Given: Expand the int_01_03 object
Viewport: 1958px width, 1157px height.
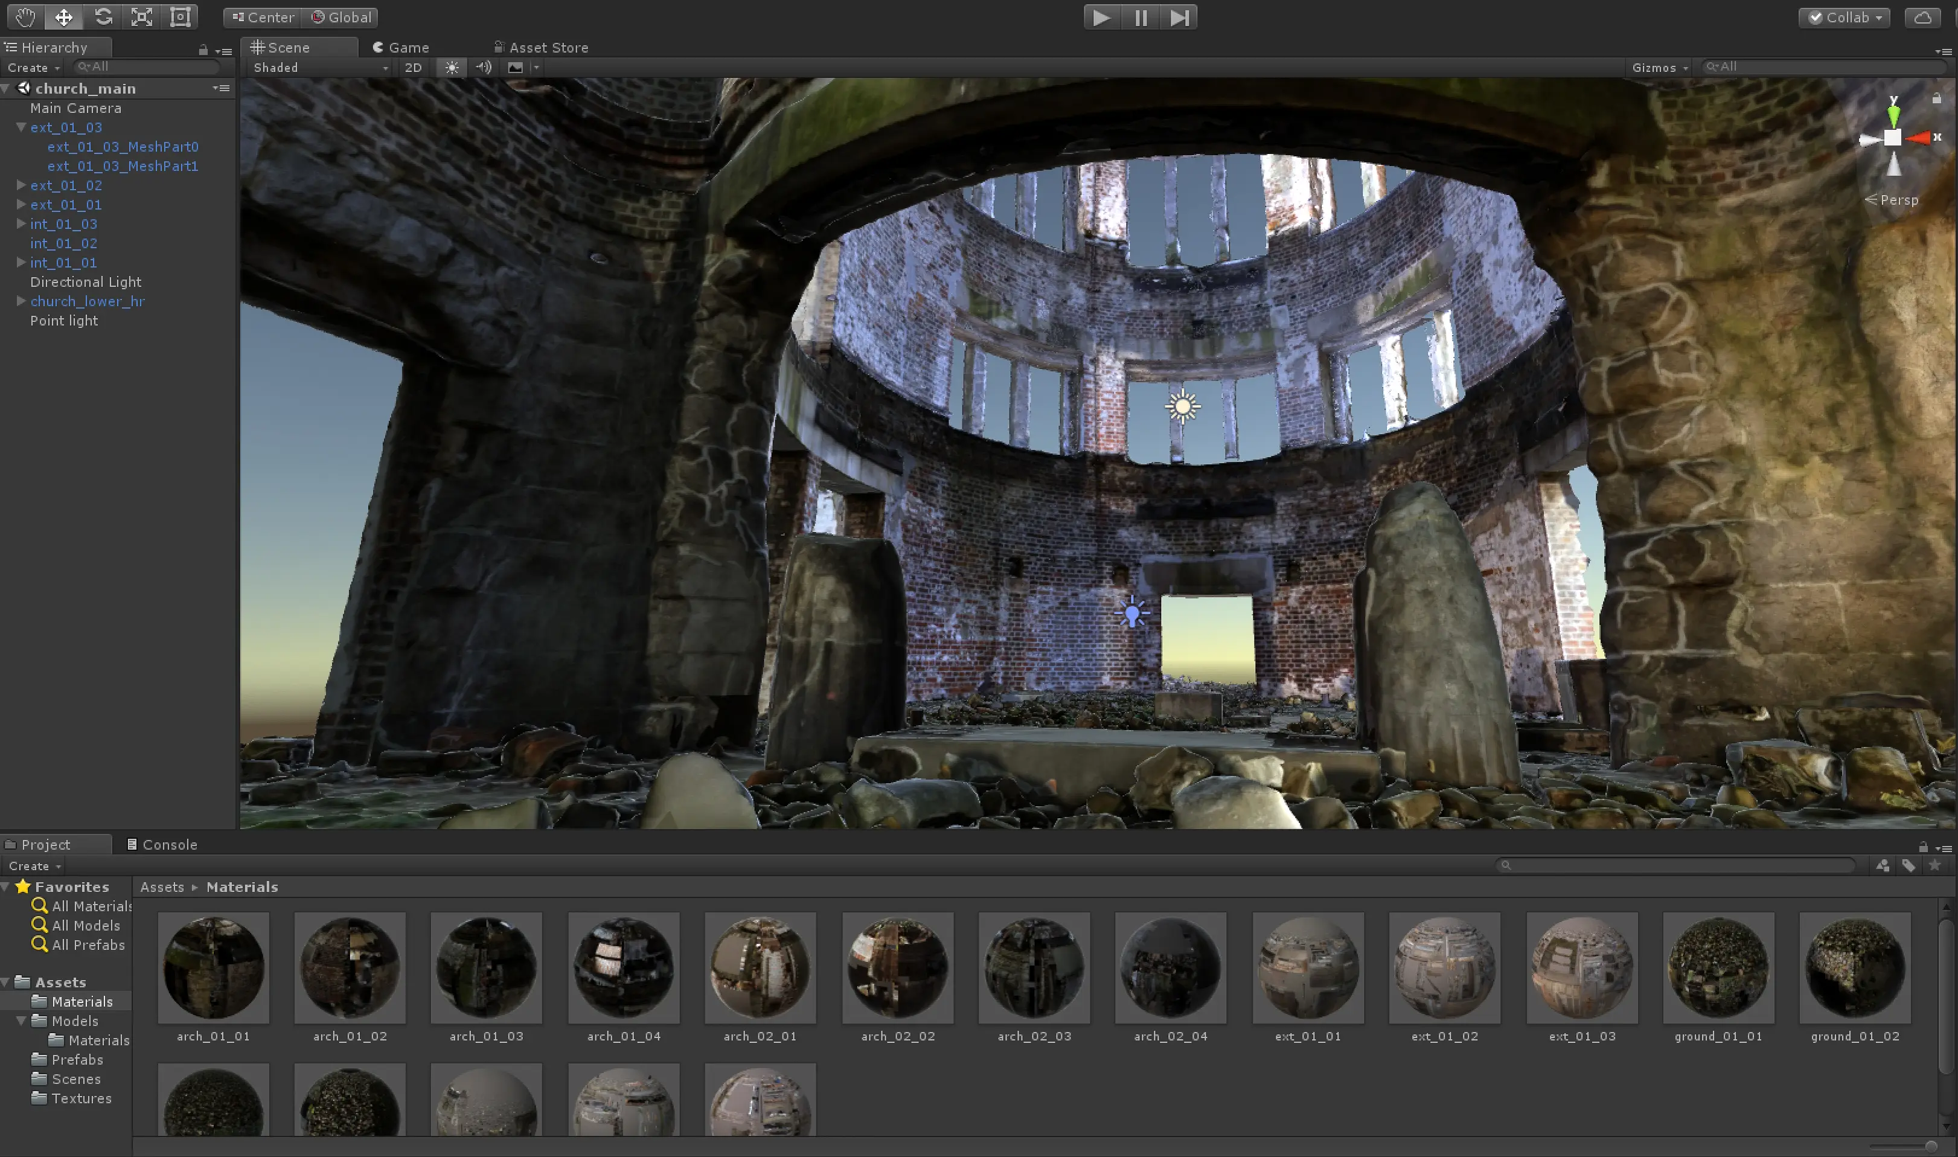Looking at the screenshot, I should tap(21, 224).
